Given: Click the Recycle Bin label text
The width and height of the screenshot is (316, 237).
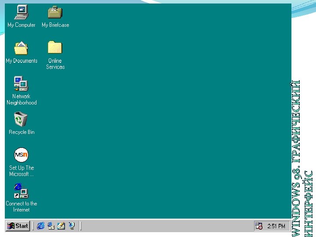Looking at the screenshot, I should click(22, 132).
